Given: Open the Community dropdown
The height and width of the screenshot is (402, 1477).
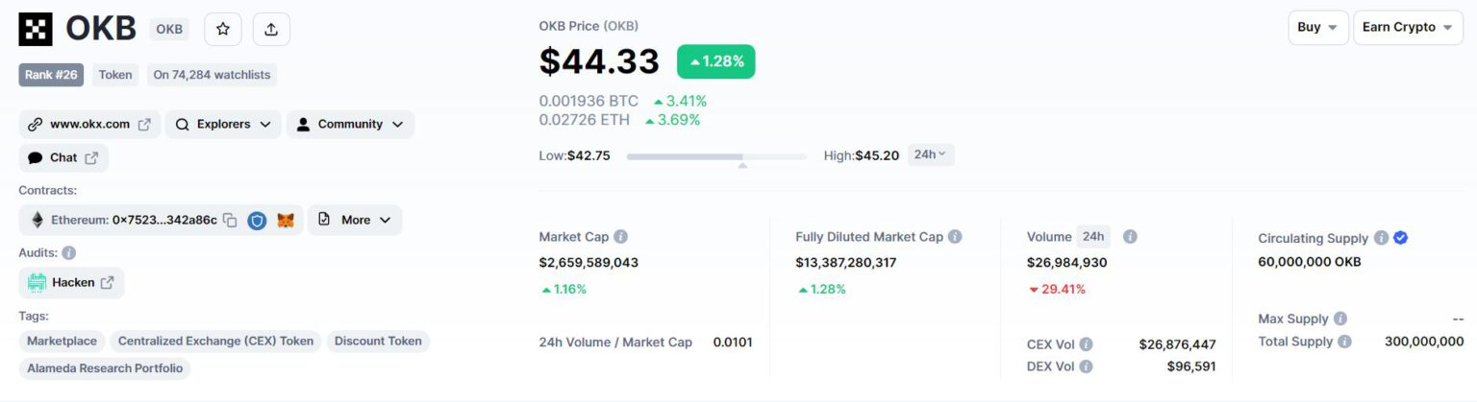Looking at the screenshot, I should 350,124.
